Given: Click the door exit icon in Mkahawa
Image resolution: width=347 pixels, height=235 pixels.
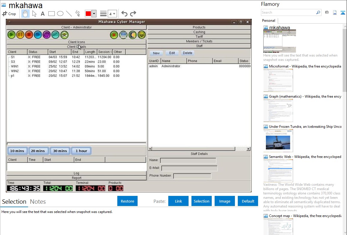Looking at the screenshot, I should (133, 35).
